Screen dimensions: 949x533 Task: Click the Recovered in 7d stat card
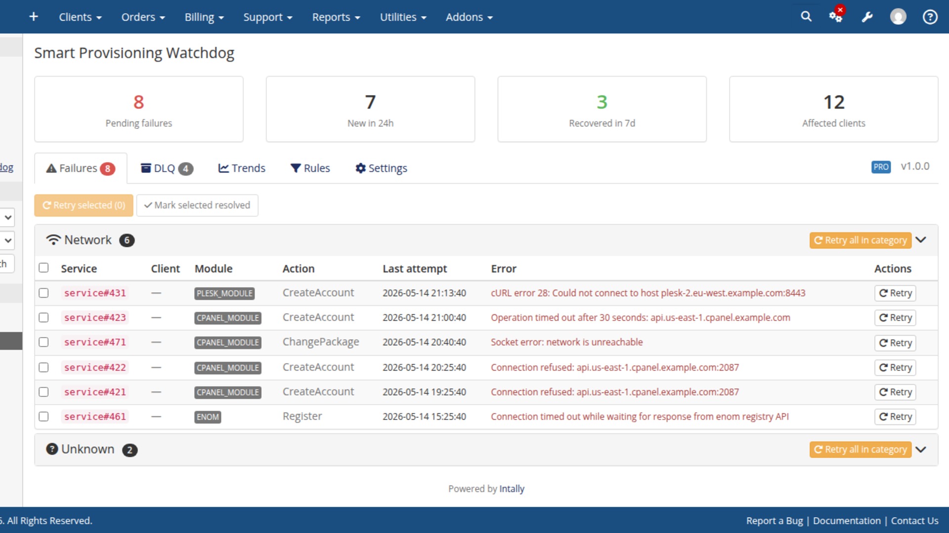(x=602, y=109)
